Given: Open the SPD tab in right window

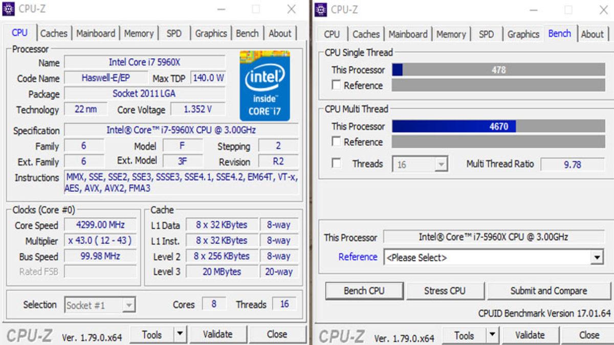Looking at the screenshot, I should (x=486, y=34).
